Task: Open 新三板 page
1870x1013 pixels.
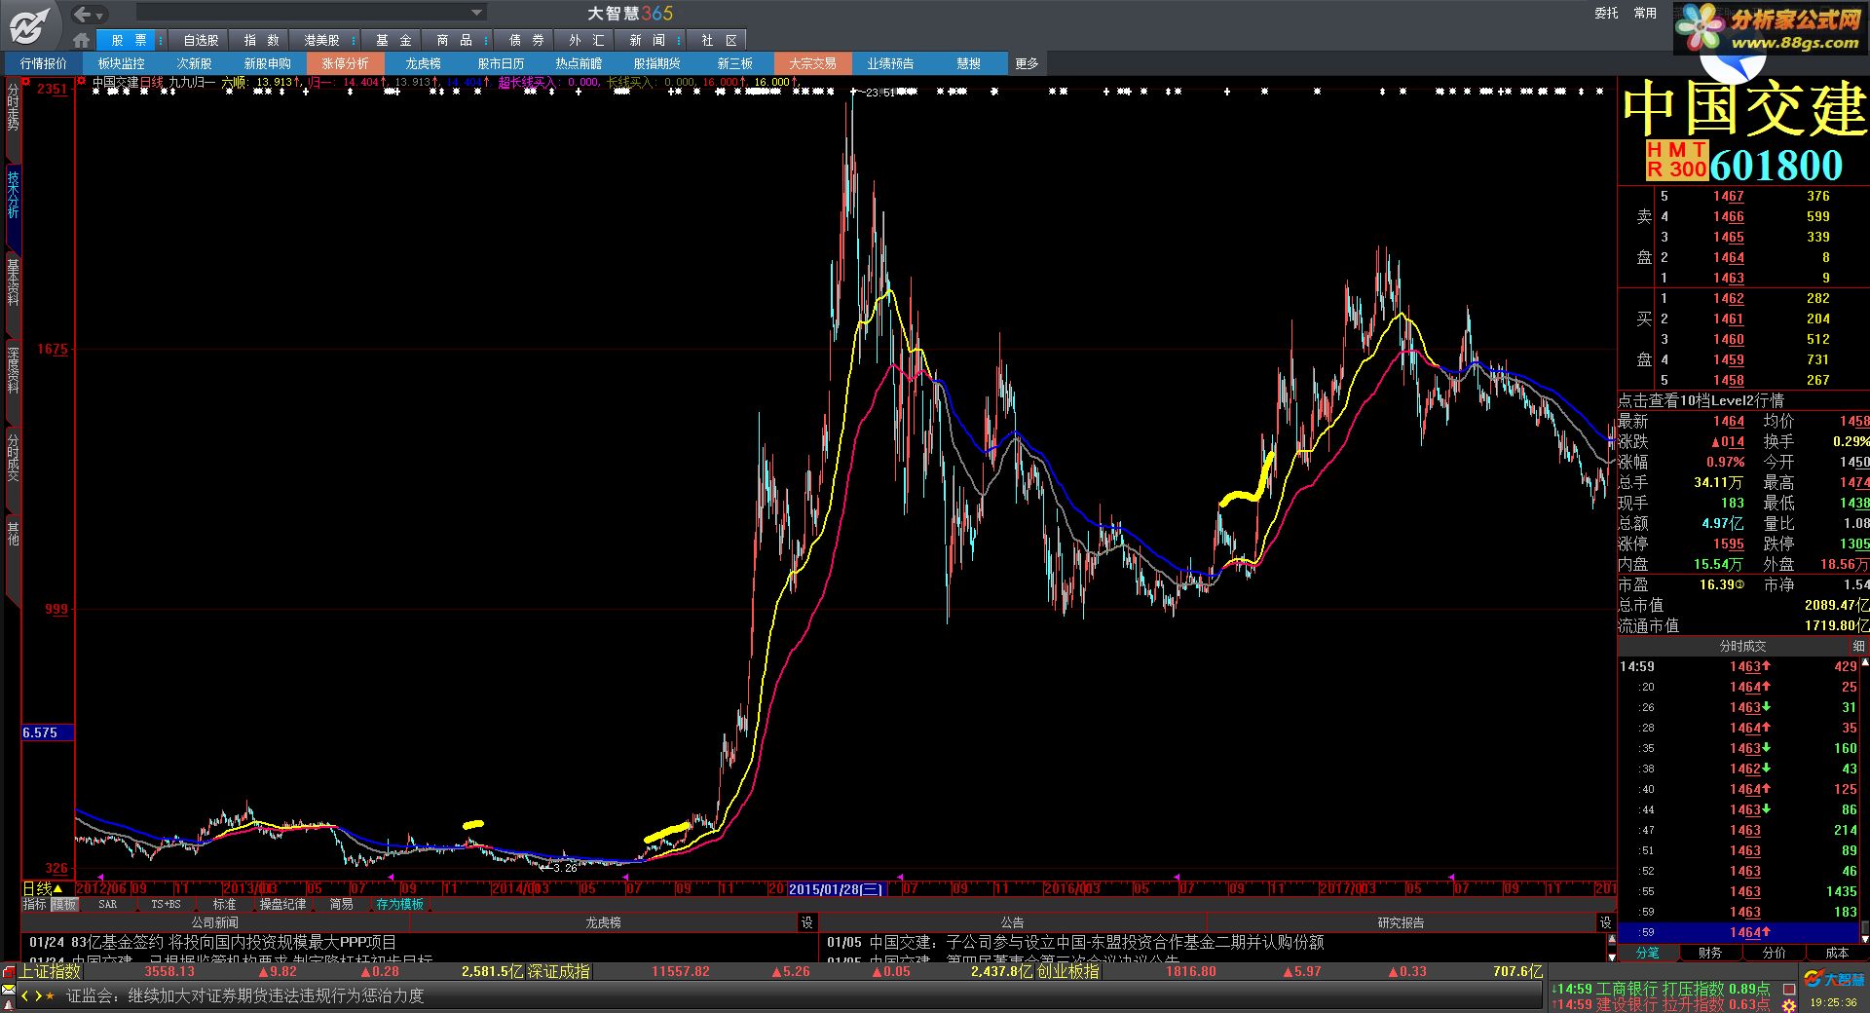Action: tap(734, 63)
